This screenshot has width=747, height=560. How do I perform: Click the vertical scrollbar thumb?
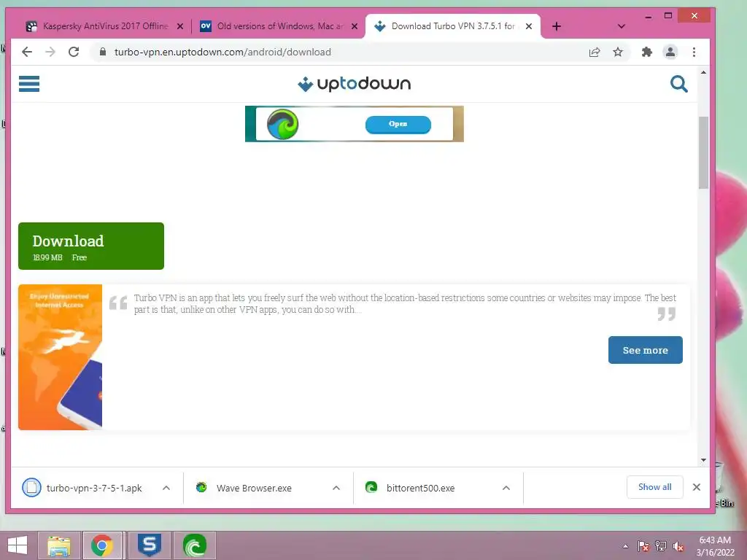coord(704,152)
